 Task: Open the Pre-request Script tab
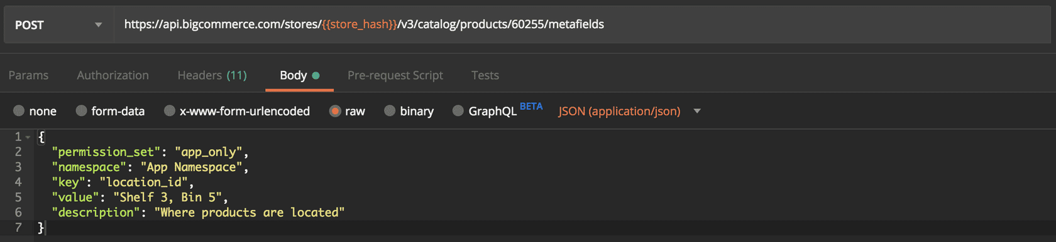pyautogui.click(x=395, y=75)
